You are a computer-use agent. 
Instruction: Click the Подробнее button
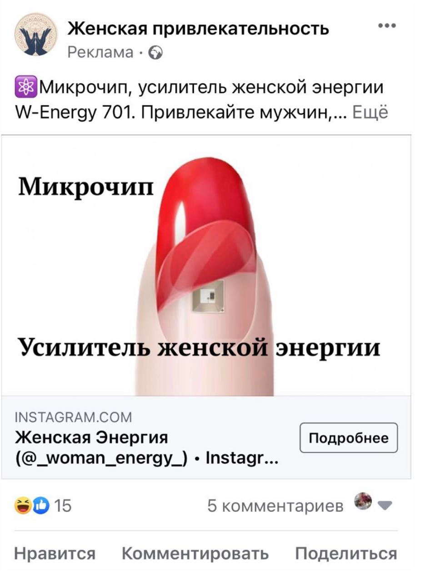click(x=349, y=438)
